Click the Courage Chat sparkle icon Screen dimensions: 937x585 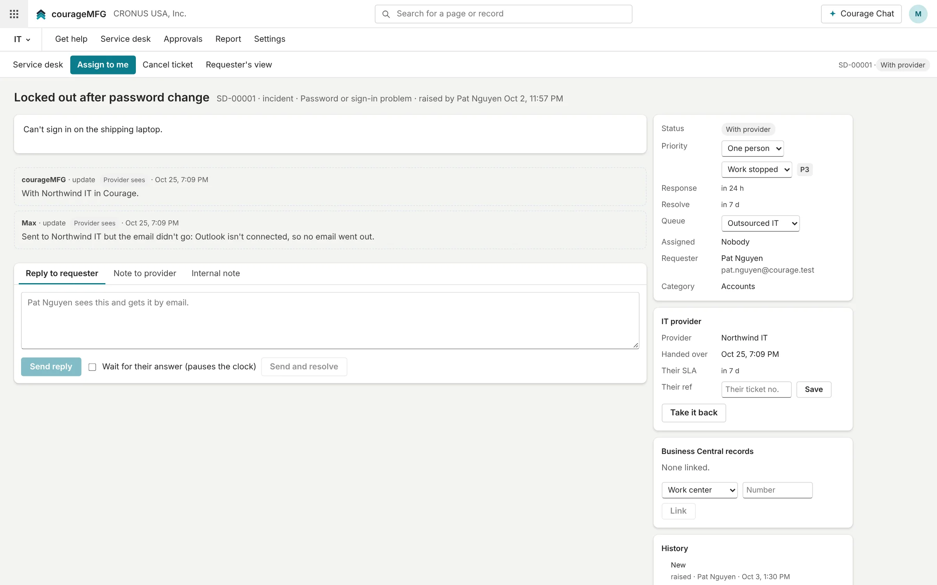click(x=833, y=14)
